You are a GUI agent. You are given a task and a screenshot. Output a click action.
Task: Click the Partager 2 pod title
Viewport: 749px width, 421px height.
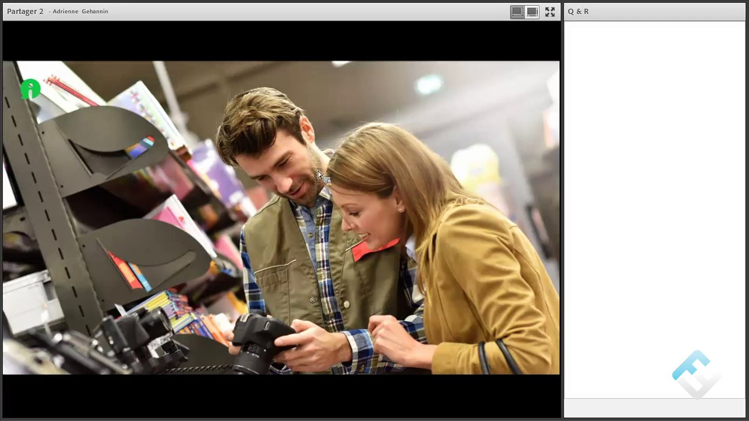pyautogui.click(x=25, y=12)
